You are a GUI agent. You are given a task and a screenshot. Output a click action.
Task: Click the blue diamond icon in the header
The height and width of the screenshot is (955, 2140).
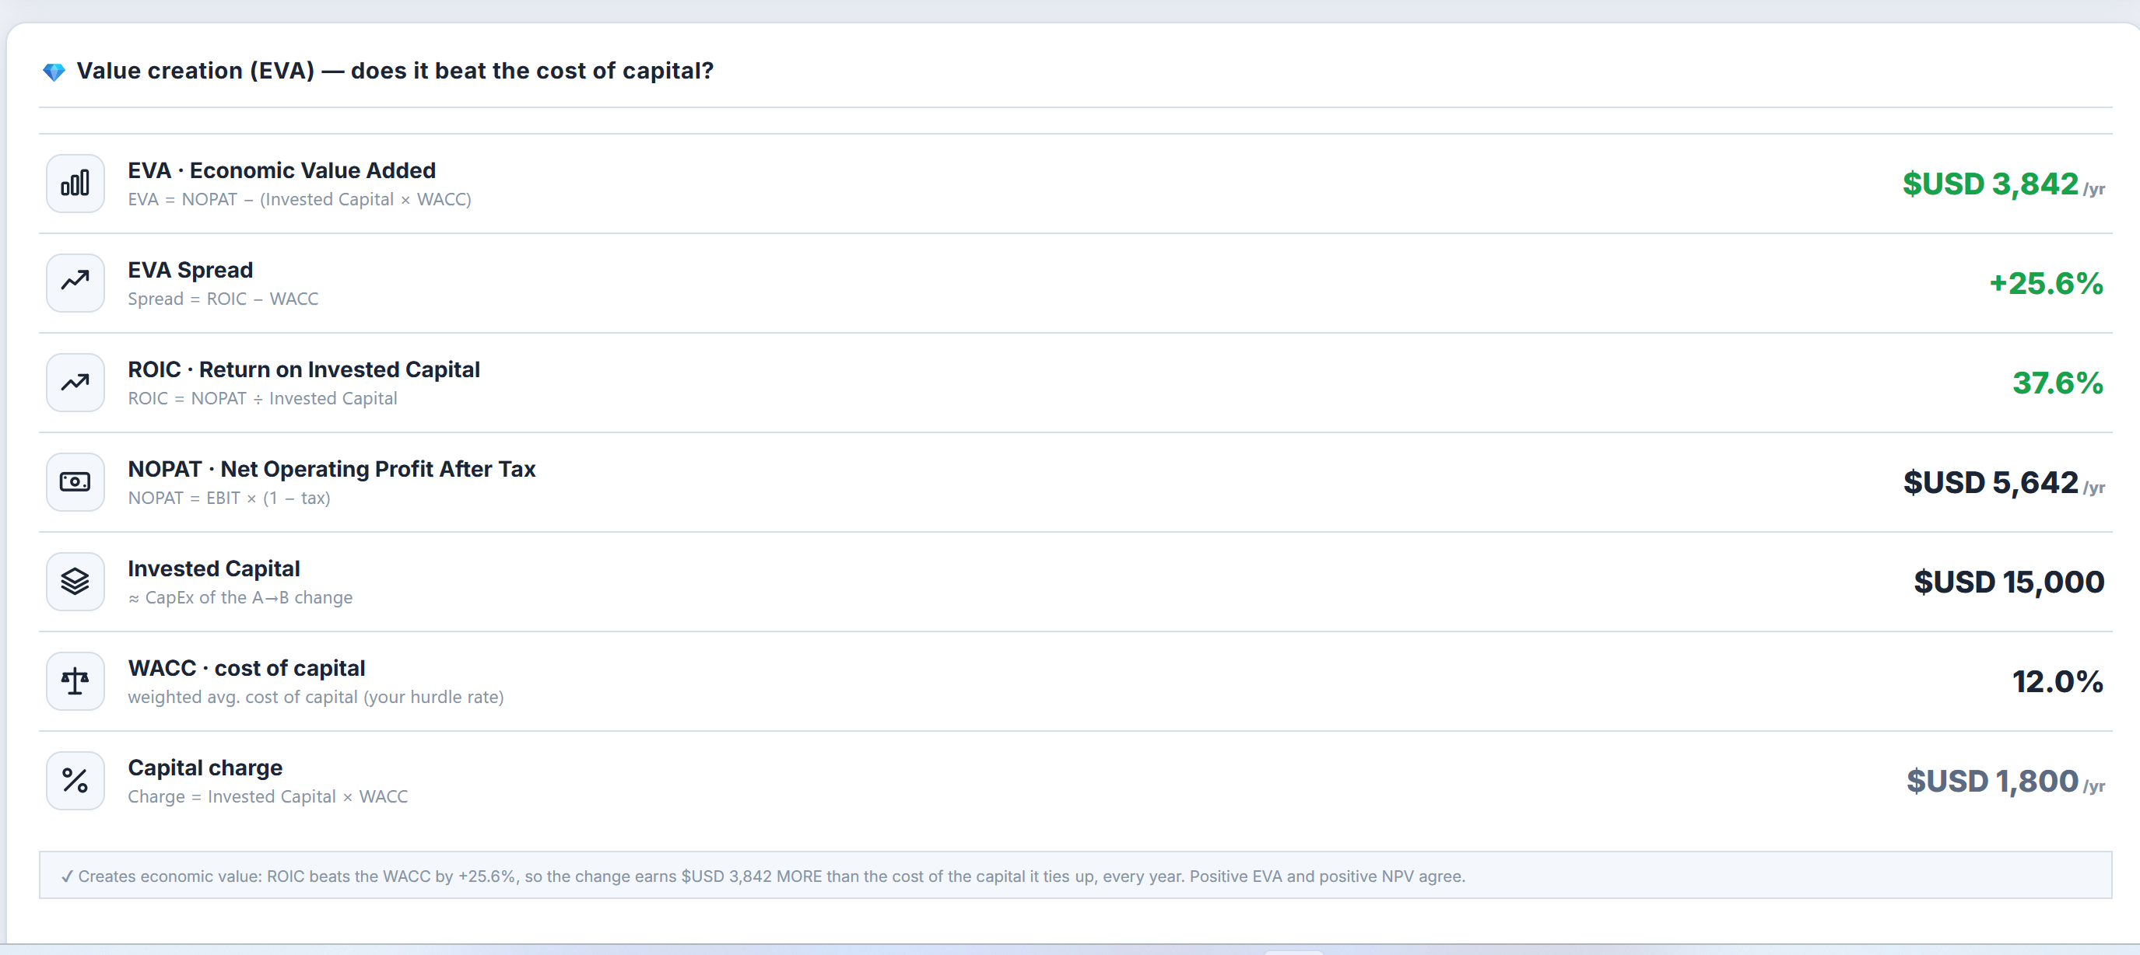54,72
